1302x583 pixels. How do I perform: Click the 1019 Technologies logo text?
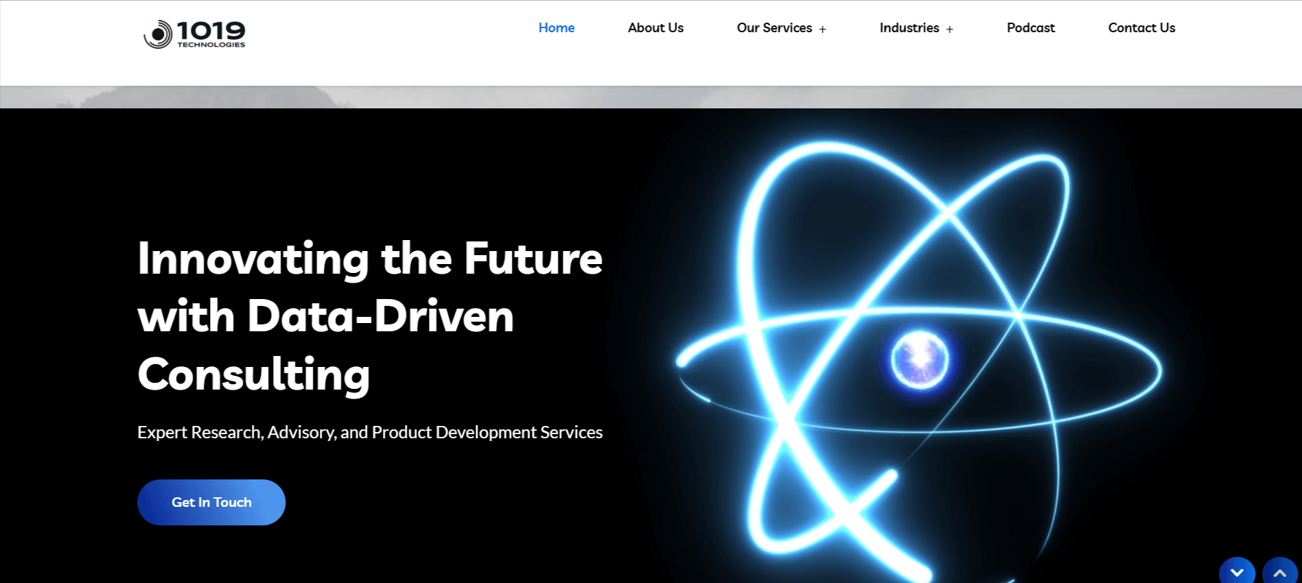[x=211, y=33]
